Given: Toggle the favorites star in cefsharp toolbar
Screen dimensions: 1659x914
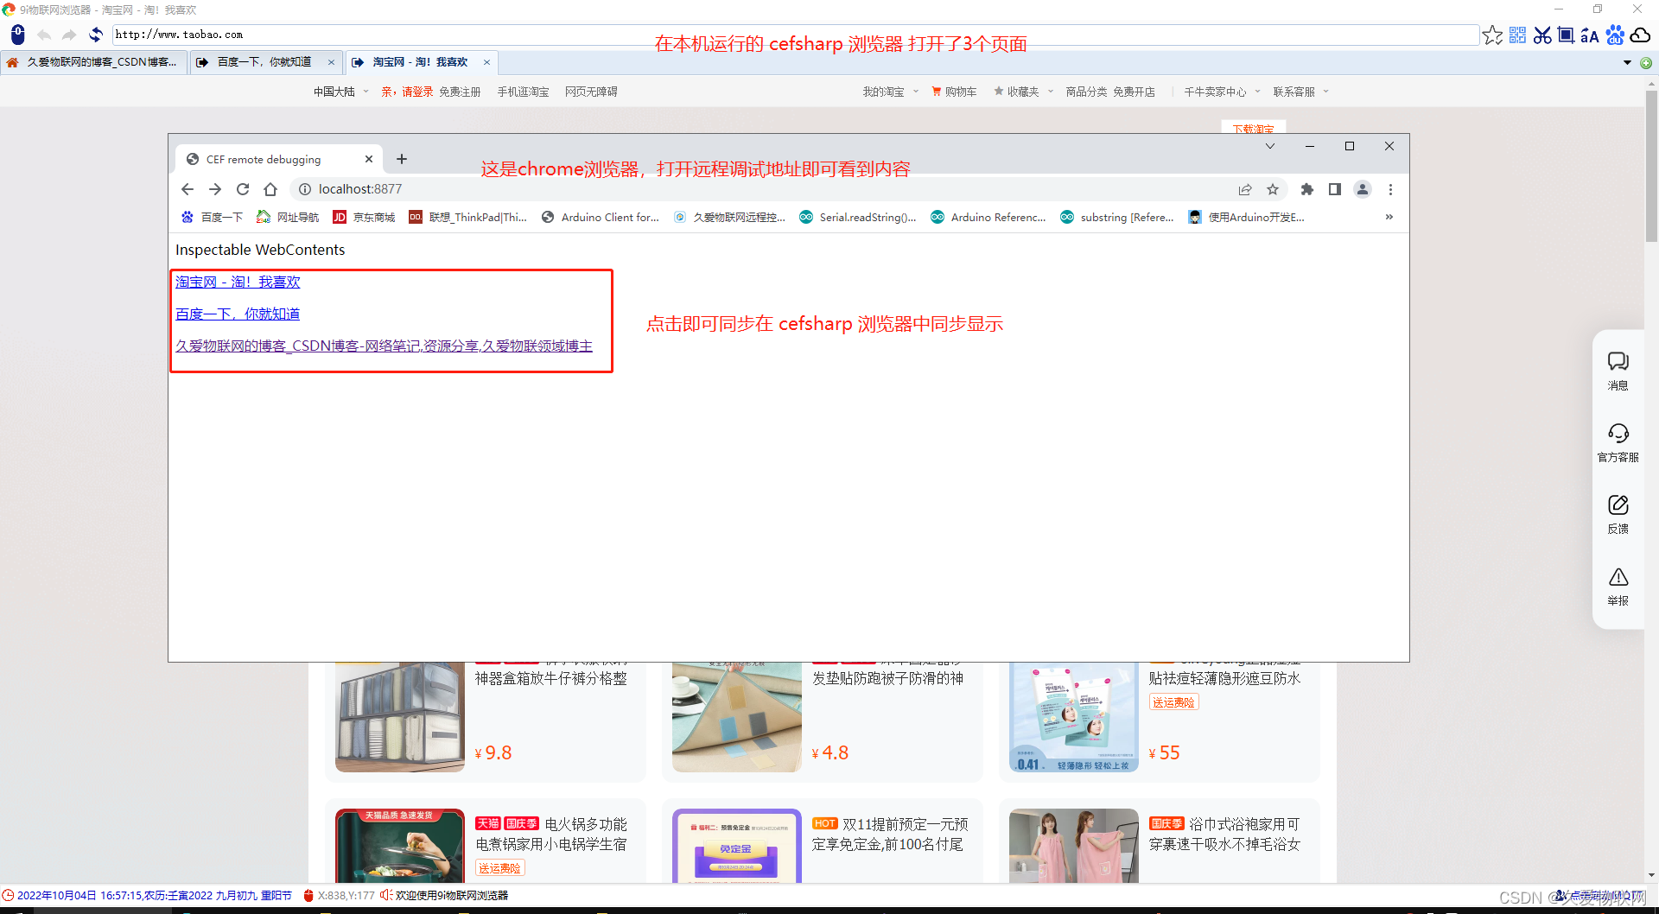Looking at the screenshot, I should [x=1493, y=35].
